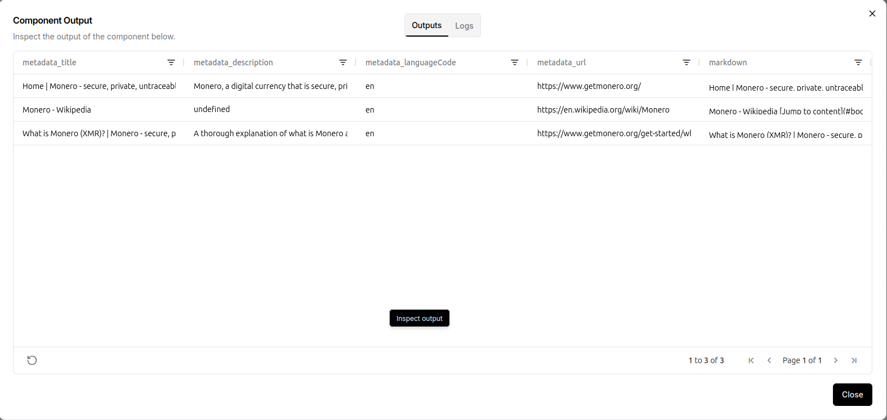Dismiss dialog with the top-right X
887x420 pixels.
tap(872, 14)
